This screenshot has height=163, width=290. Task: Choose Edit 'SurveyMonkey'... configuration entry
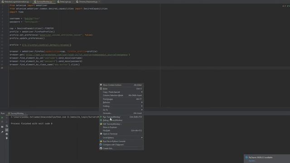point(121,124)
